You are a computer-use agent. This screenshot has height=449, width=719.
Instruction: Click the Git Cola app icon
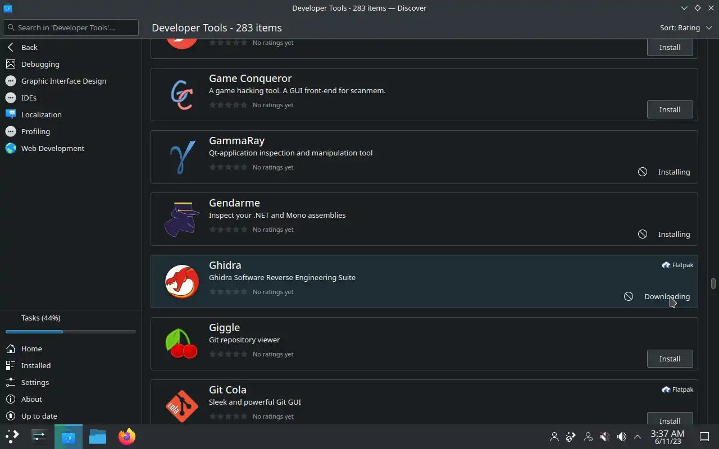click(x=181, y=406)
